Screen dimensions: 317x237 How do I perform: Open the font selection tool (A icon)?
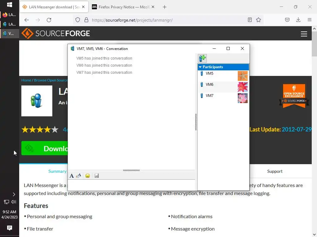point(72,176)
